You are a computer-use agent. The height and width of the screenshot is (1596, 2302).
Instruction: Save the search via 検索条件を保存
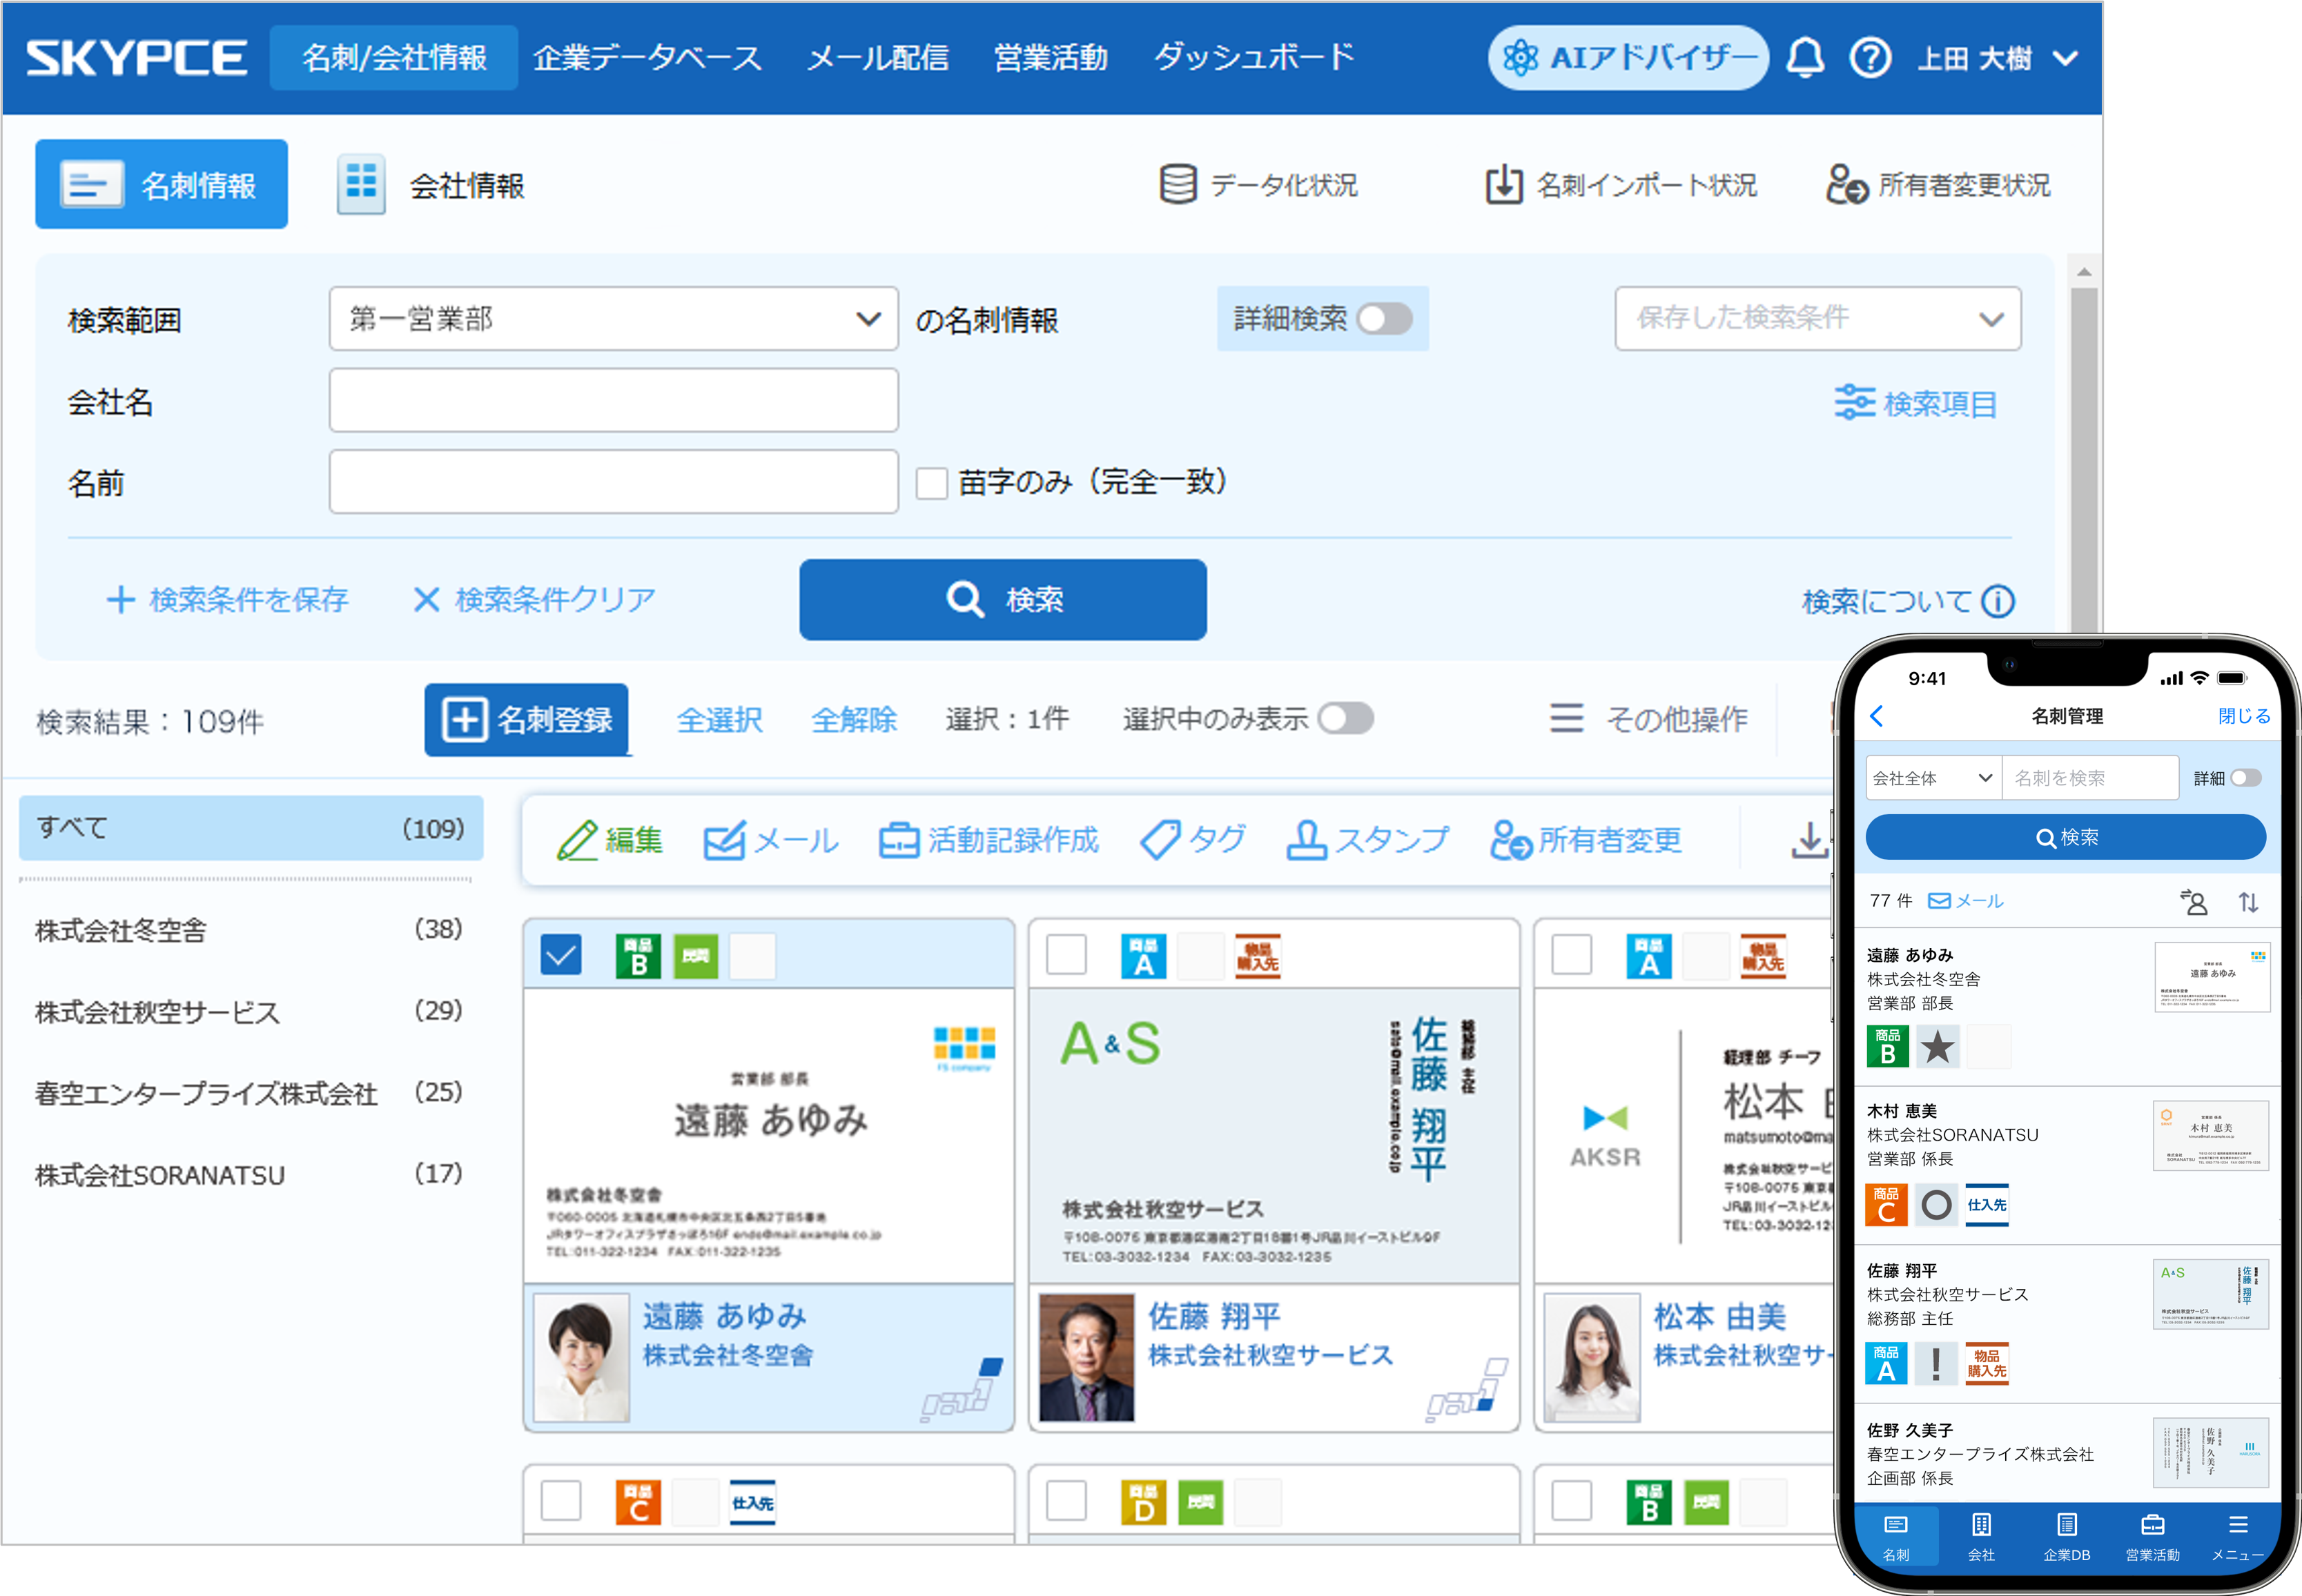click(x=227, y=600)
